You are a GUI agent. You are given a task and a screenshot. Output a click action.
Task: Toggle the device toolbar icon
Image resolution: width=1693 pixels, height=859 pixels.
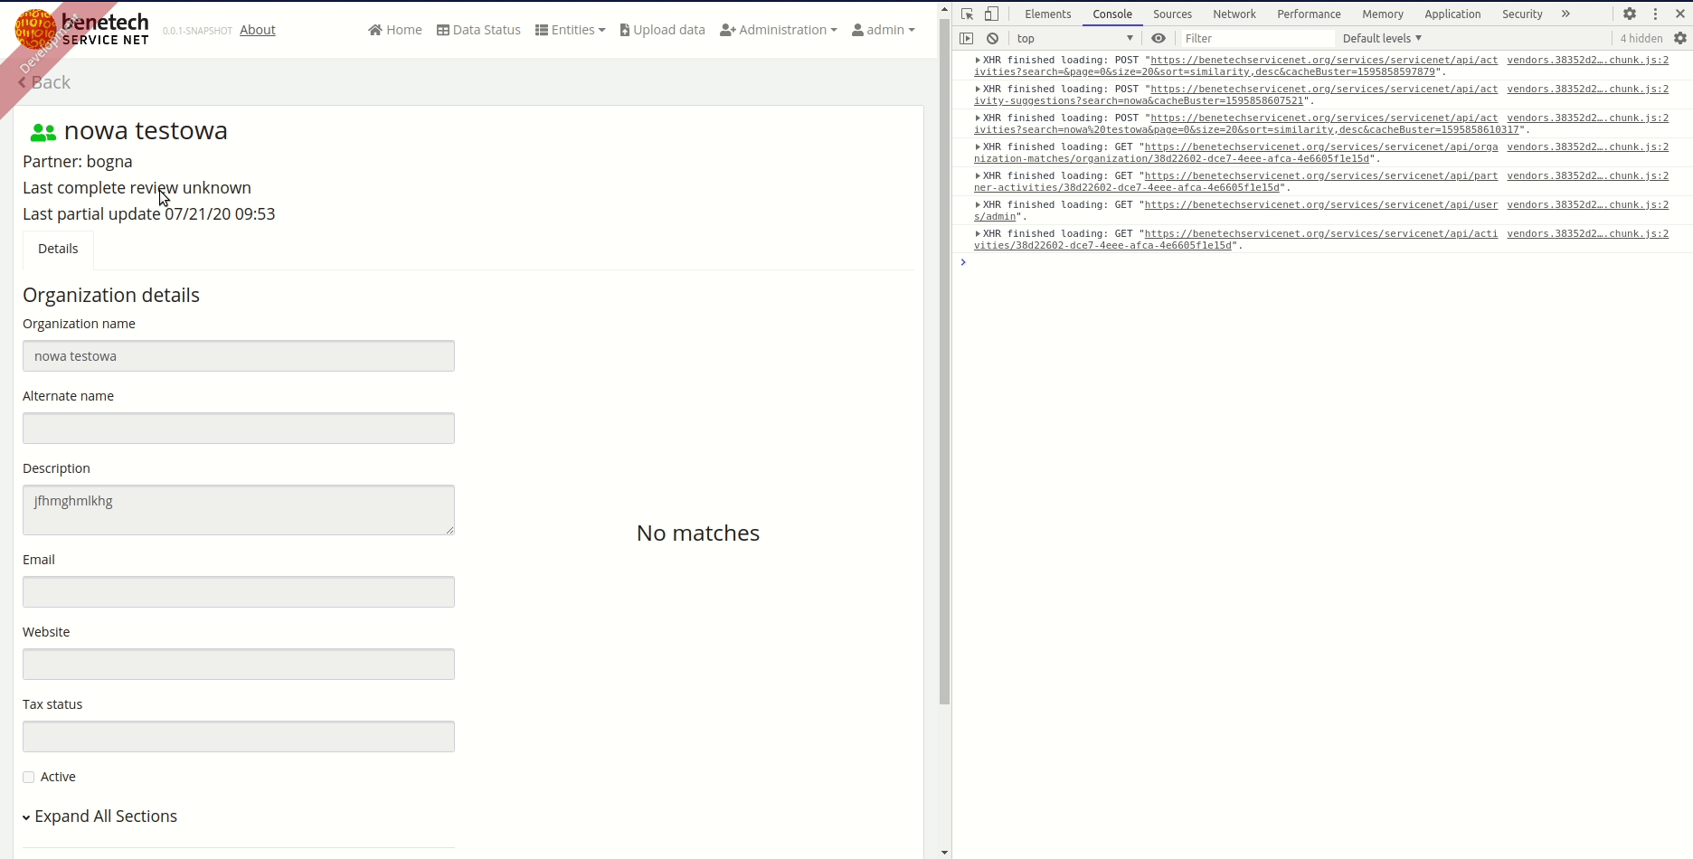(991, 14)
